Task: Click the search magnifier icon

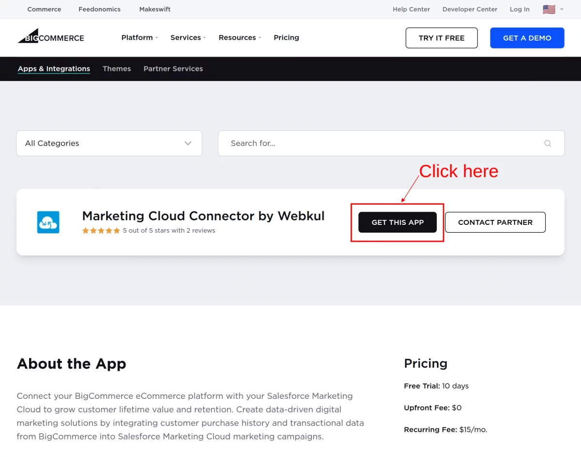Action: click(548, 143)
